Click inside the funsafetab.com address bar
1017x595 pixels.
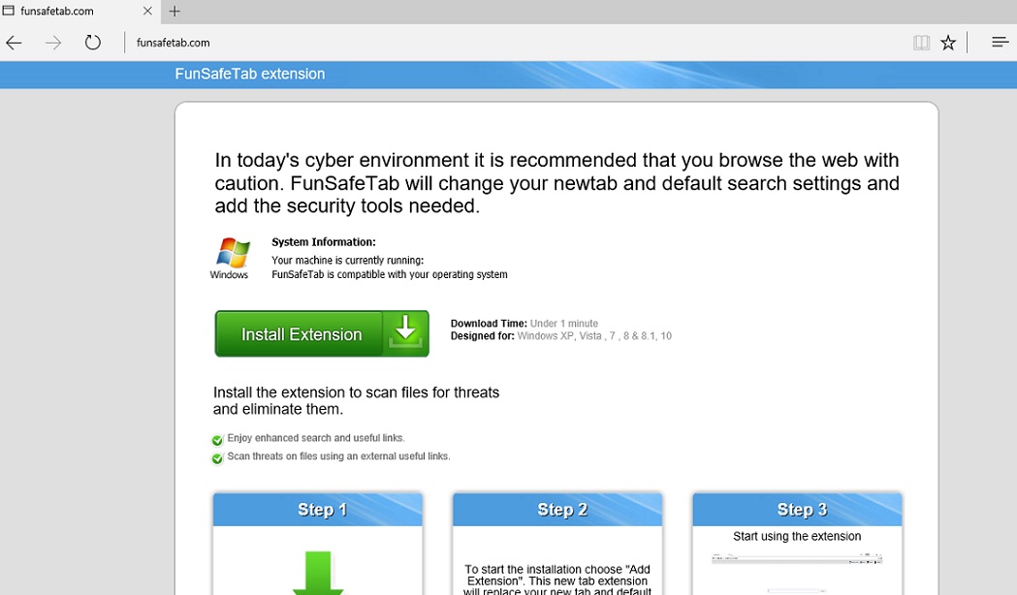(x=173, y=43)
